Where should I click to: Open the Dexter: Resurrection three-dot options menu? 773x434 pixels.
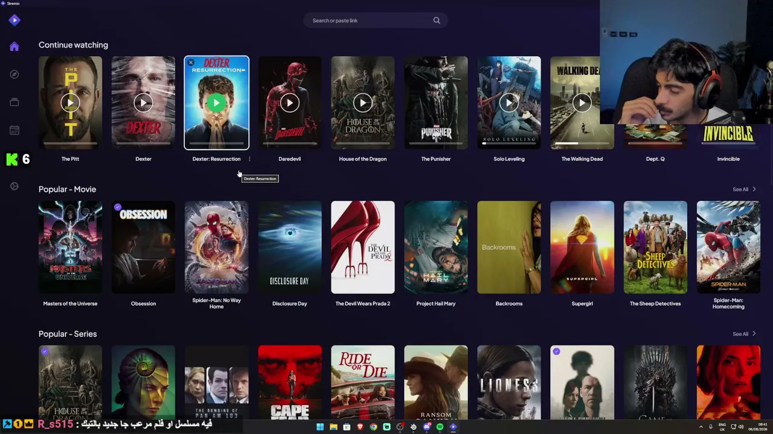249,159
